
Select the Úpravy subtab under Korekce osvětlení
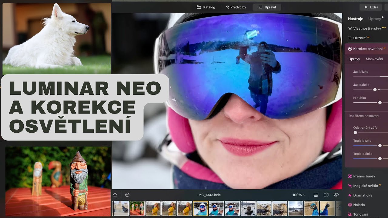(x=354, y=59)
